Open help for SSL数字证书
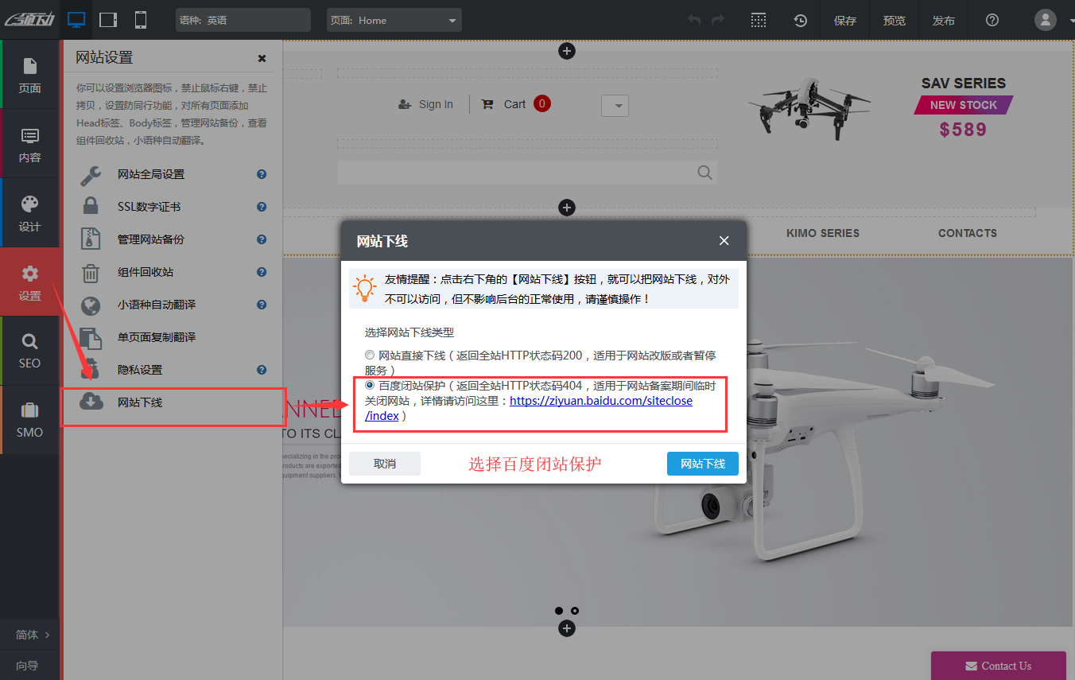Screen dimensions: 1075x680 (261, 206)
